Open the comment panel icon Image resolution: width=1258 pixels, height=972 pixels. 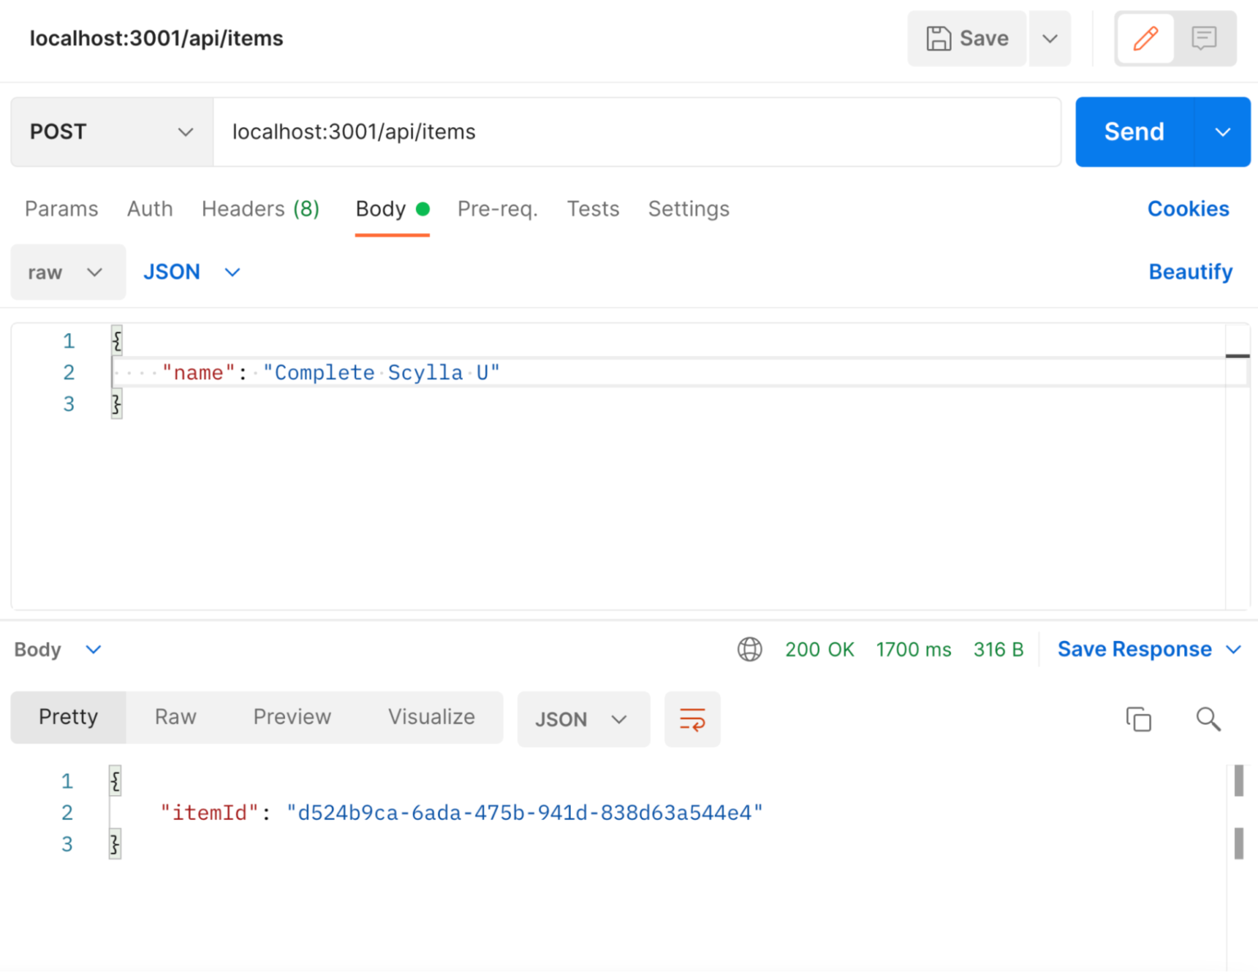pyautogui.click(x=1204, y=38)
